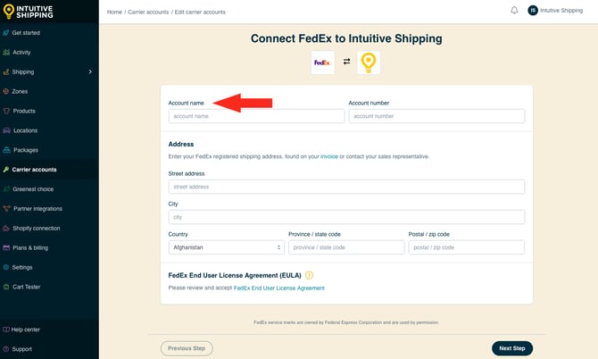Screen dimensions: 598x359
Task: Click the FedEx logo tile
Action: 322,63
